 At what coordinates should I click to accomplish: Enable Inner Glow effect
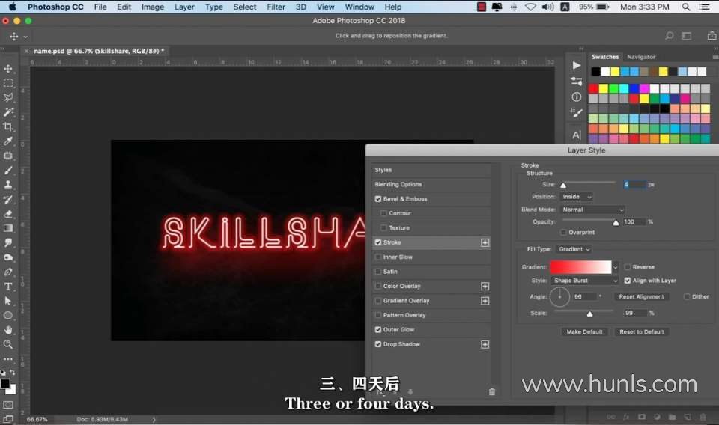[378, 257]
